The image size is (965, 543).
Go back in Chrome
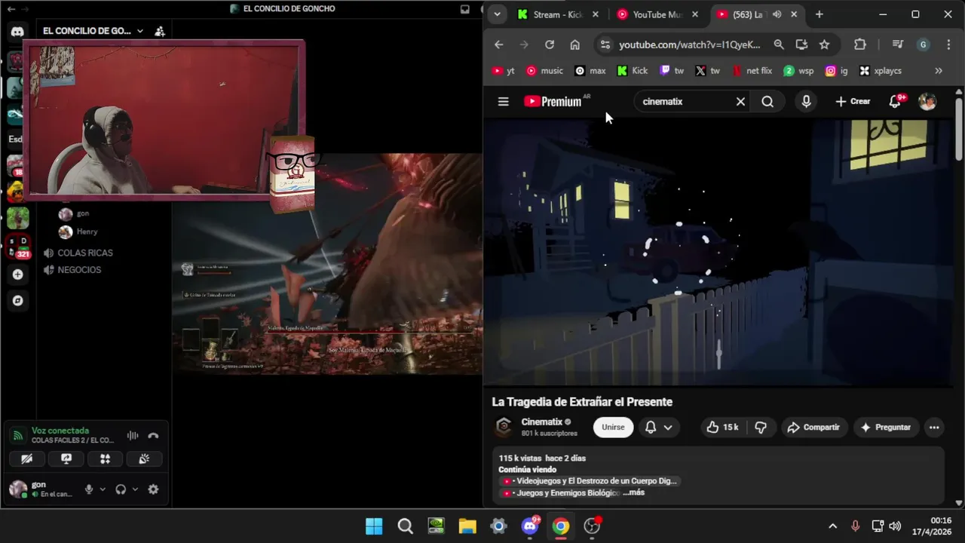498,44
